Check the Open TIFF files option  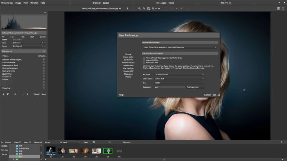point(144,63)
